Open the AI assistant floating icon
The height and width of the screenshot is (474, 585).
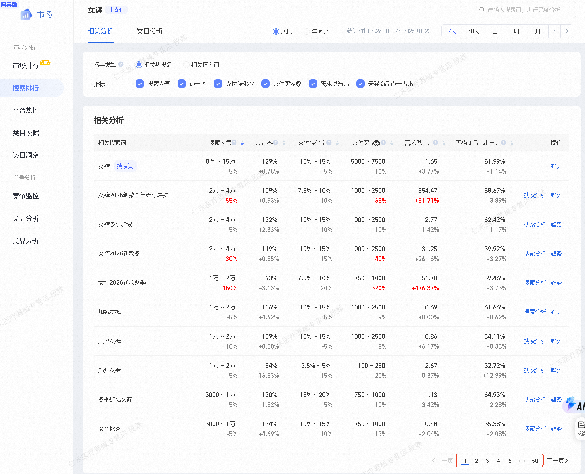tap(574, 405)
